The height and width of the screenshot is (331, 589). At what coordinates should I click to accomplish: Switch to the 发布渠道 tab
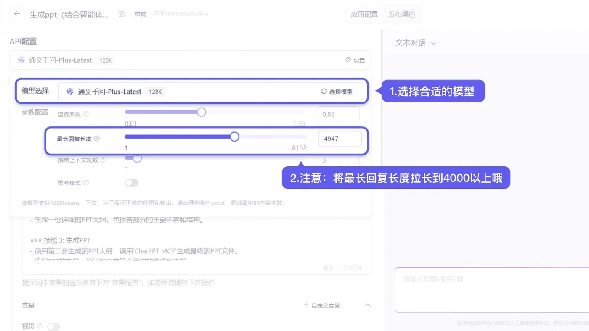(x=401, y=14)
